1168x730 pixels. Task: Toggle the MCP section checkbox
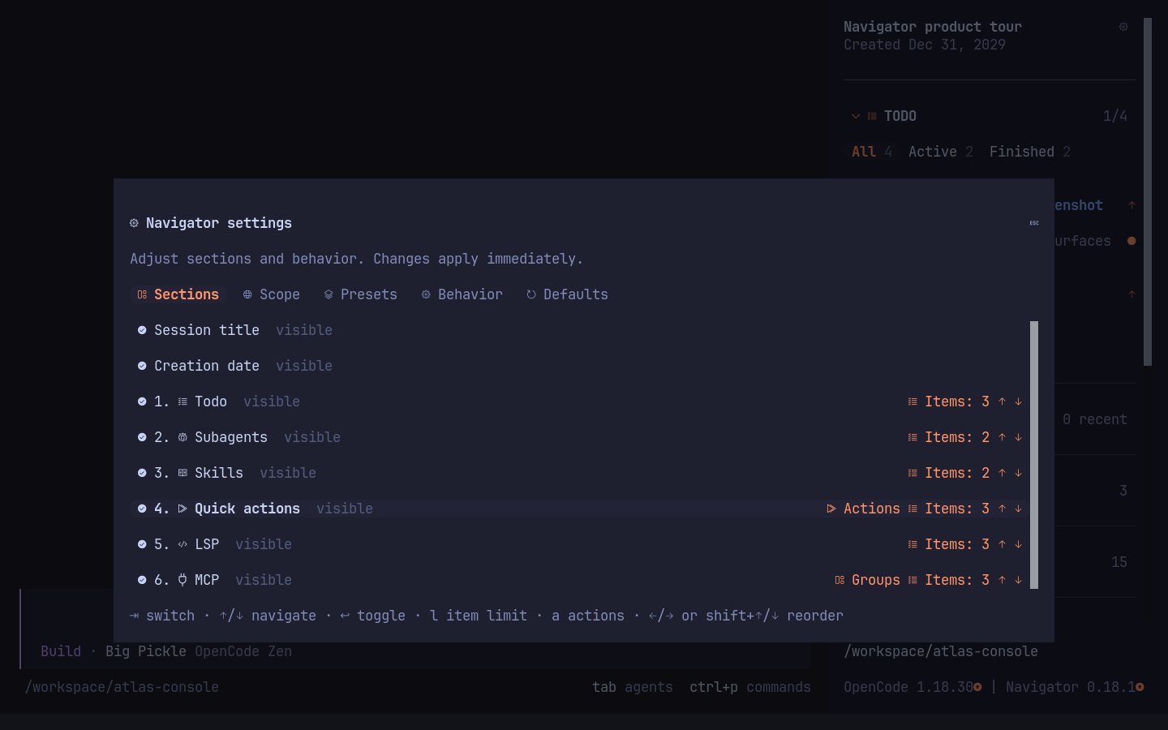point(142,580)
